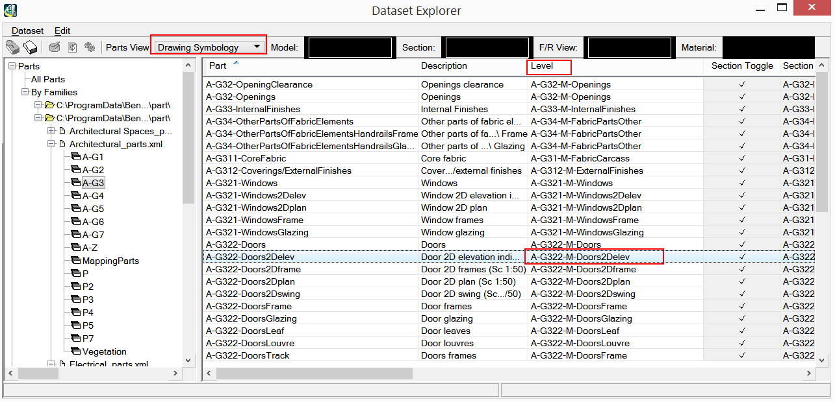Image resolution: width=835 pixels, height=402 pixels.
Task: Click the greyed gears toolbar icon
Action: point(90,47)
